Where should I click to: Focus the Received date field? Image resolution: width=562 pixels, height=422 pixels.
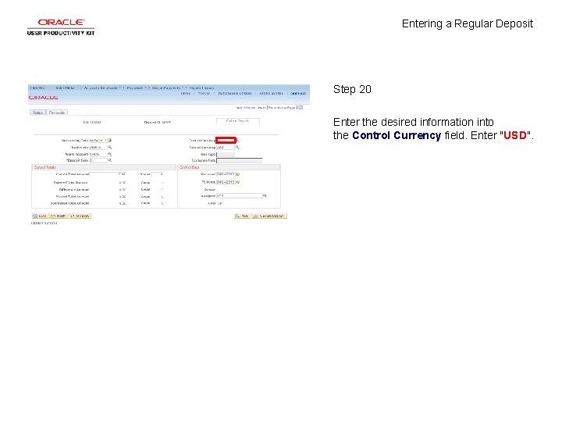click(226, 174)
